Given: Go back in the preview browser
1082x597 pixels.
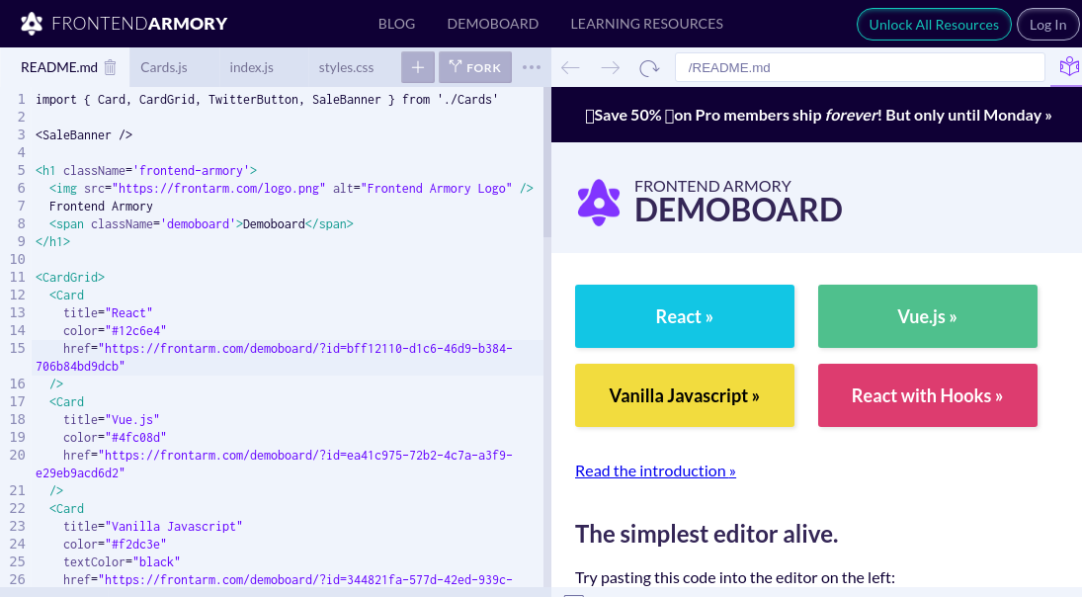Looking at the screenshot, I should click(x=571, y=67).
